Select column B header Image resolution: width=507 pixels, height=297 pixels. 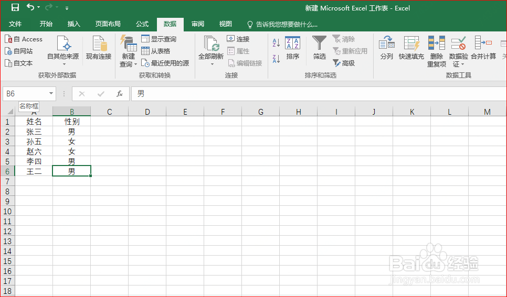(x=72, y=112)
